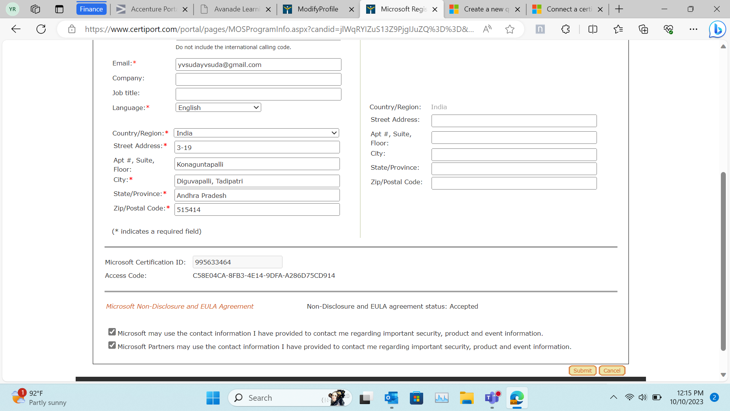The image size is (730, 411).
Task: Uncheck the Microsoft contact information checkbox
Action: pyautogui.click(x=111, y=331)
